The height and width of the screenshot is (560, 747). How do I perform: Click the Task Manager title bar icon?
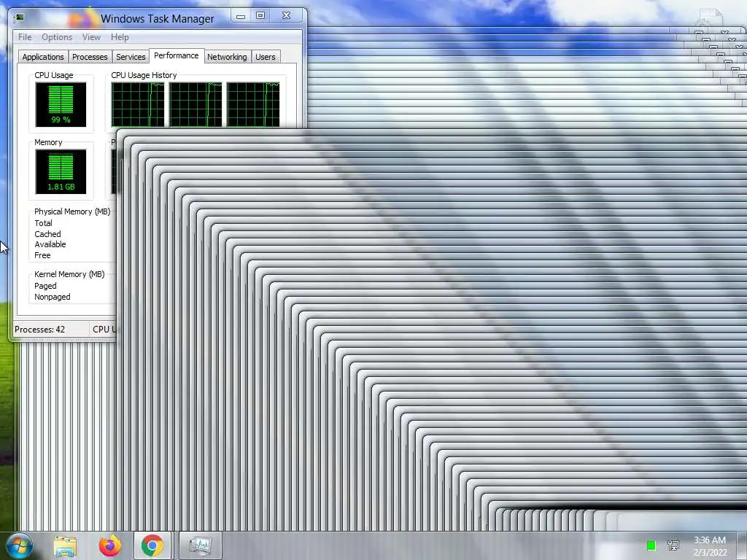20,17
